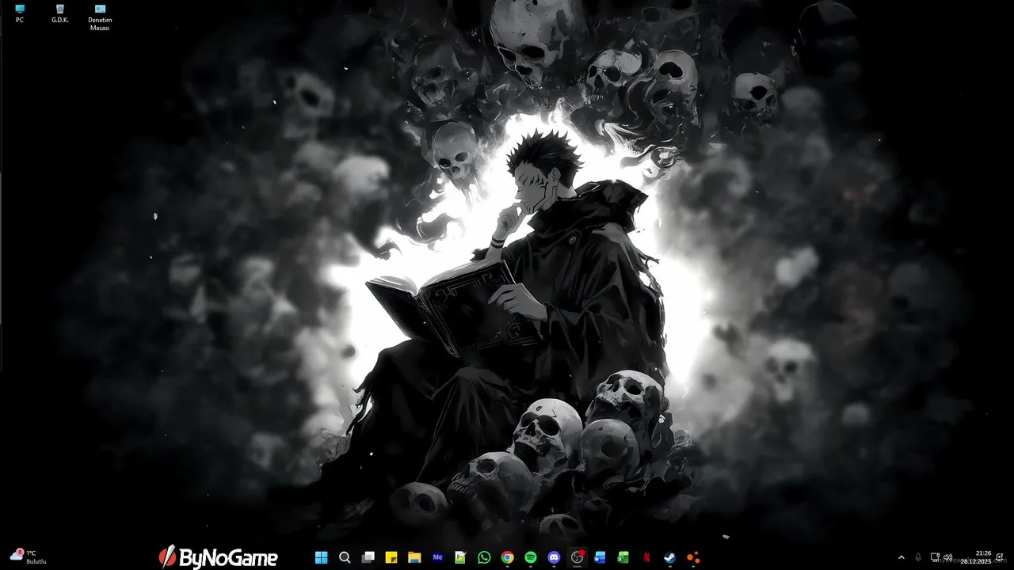Open the PC desktop shortcut
Viewport: 1014px width, 570px height.
tap(20, 13)
